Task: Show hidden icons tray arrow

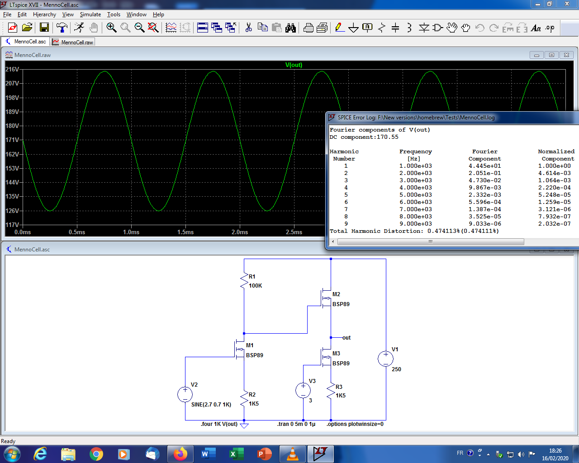Action: pos(488,454)
